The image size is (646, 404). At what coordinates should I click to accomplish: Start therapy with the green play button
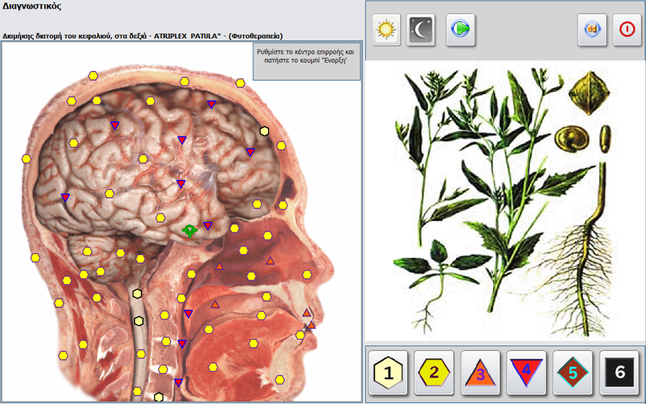(x=461, y=29)
